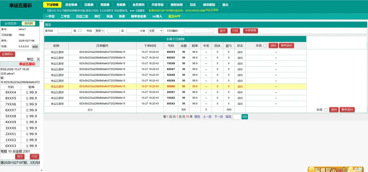This screenshot has width=368, height=172.
Task: Select the 快选 submenu item
Action: (x=110, y=16)
